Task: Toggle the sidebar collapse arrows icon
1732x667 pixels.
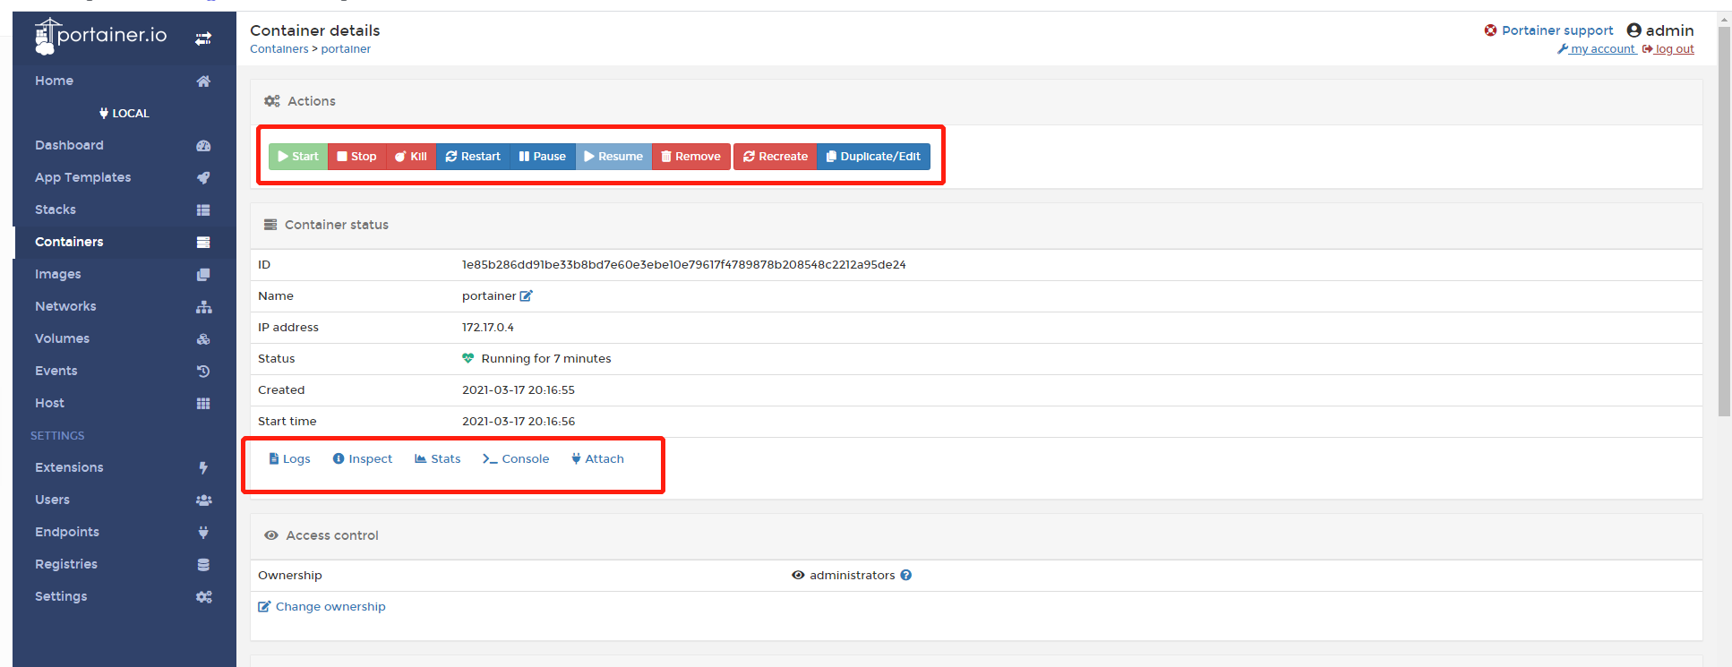Action: (203, 38)
